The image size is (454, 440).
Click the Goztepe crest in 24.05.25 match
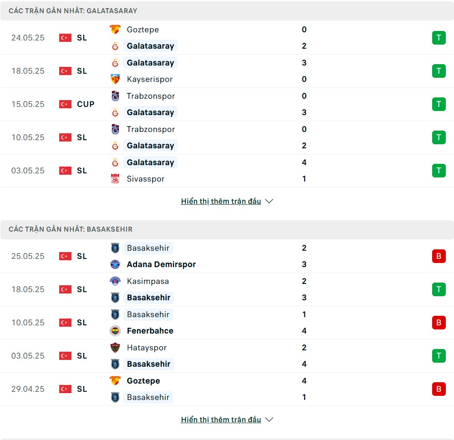tap(115, 30)
